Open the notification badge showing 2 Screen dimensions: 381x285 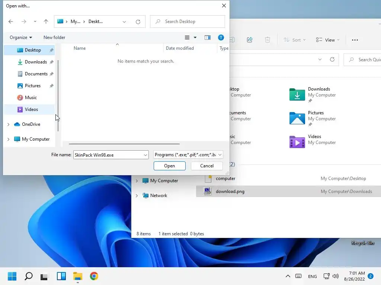pyautogui.click(x=371, y=276)
